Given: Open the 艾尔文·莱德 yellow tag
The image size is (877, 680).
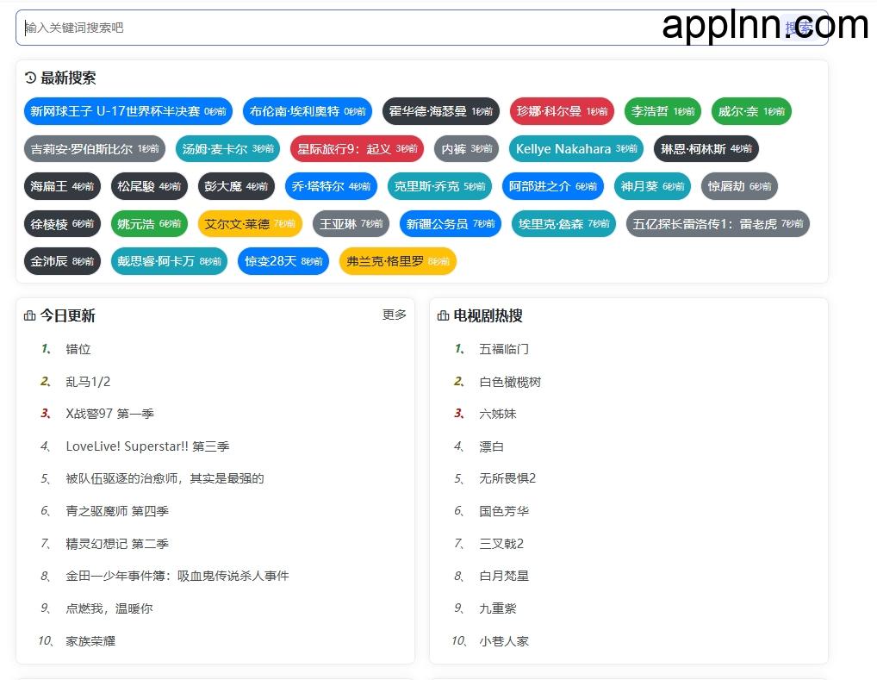Looking at the screenshot, I should coord(249,224).
